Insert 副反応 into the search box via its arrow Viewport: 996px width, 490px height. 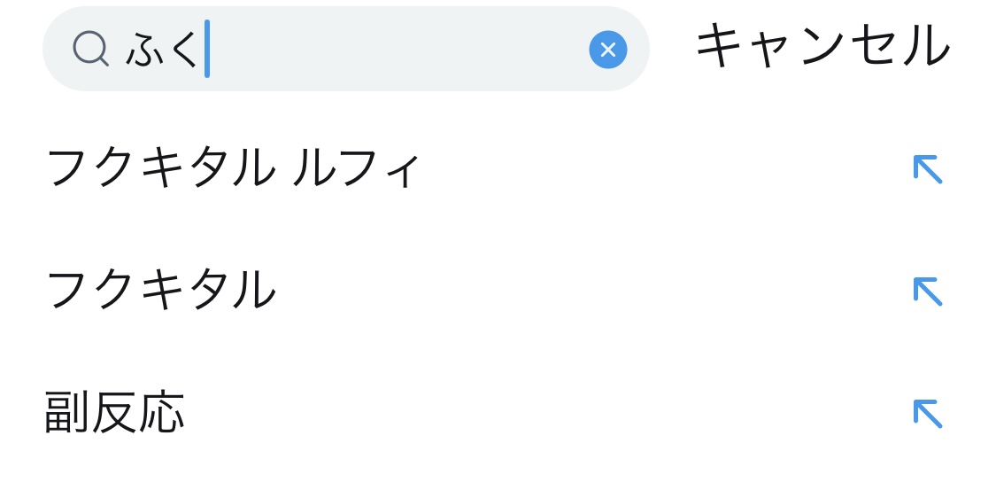(x=927, y=414)
